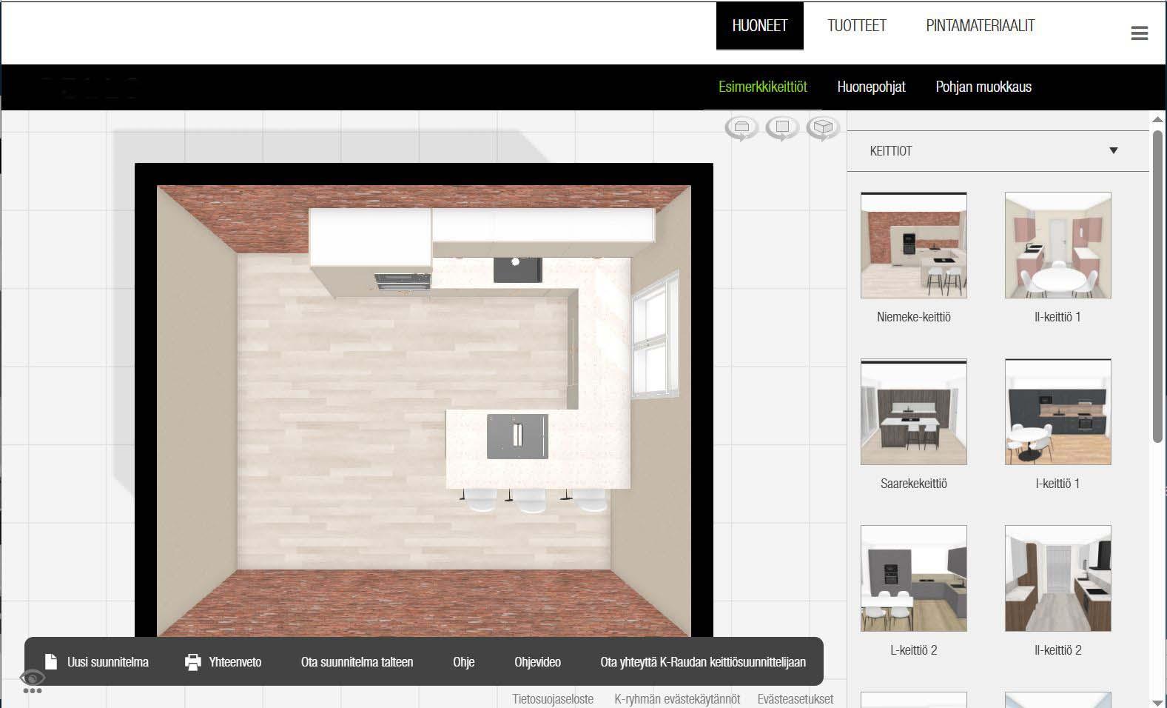The width and height of the screenshot is (1167, 708).
Task: Switch to front elevation view icon
Action: [741, 127]
